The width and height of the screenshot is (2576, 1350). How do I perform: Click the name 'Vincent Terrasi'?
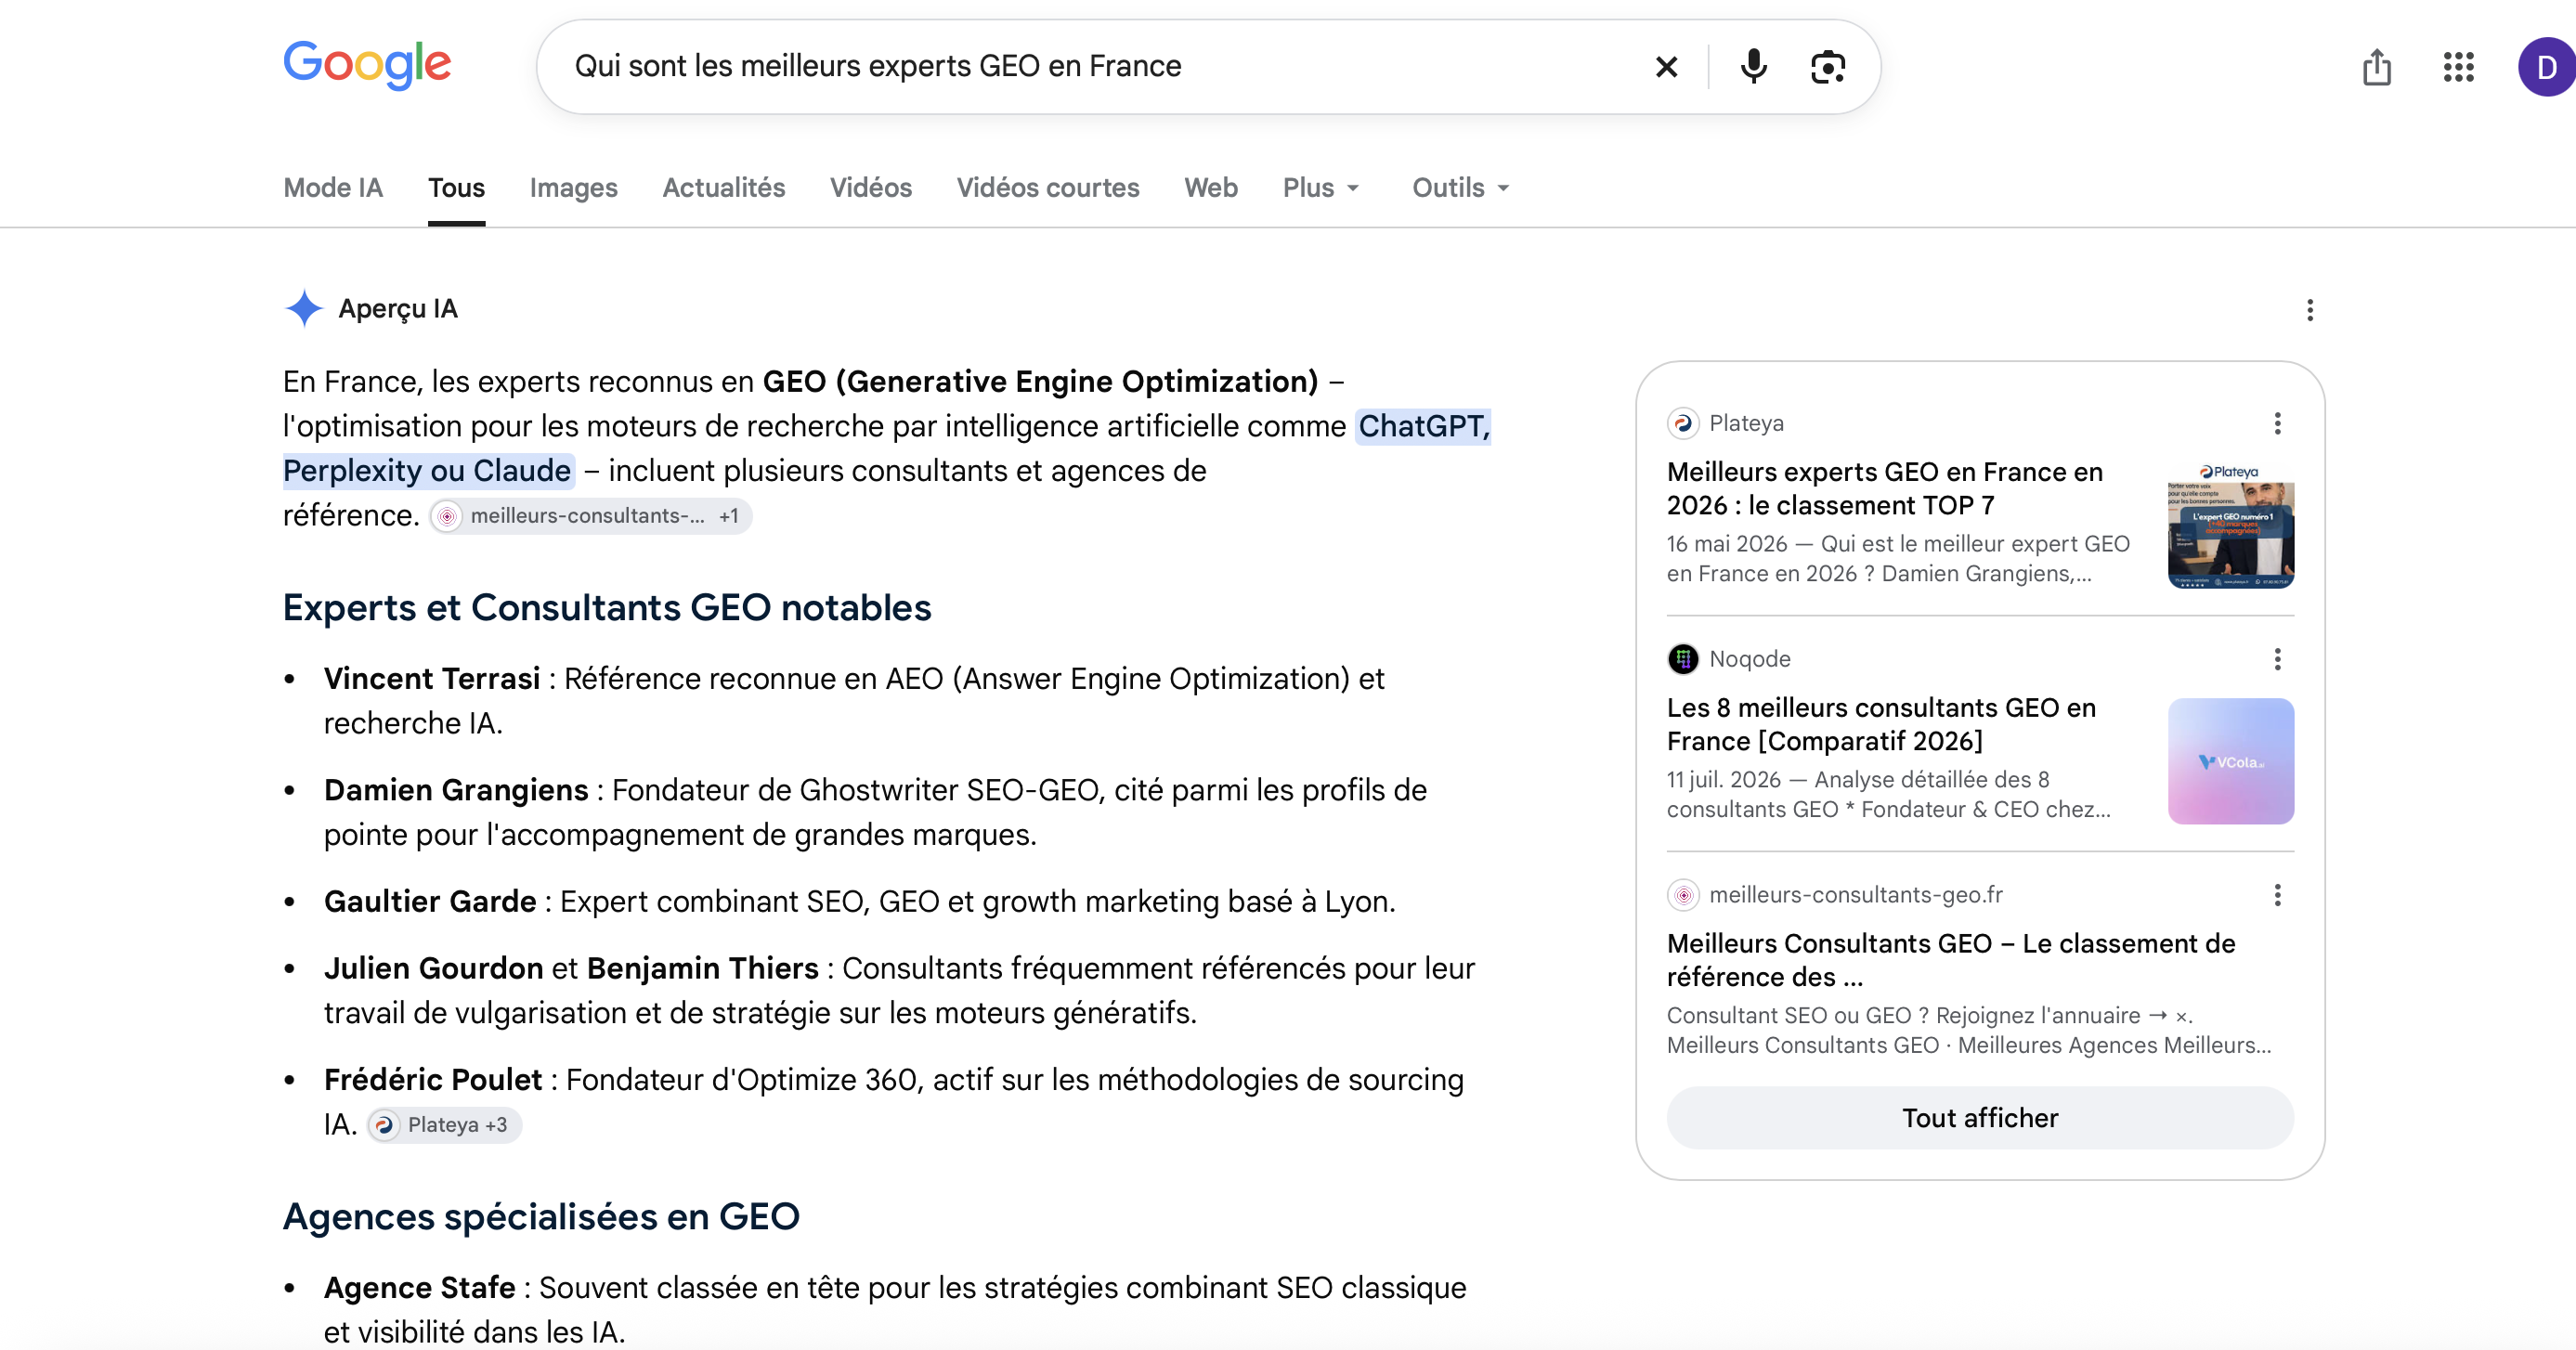432,678
